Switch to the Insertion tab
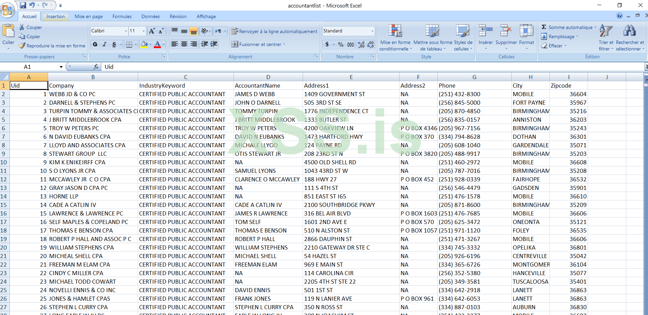The height and width of the screenshot is (315, 648). click(56, 16)
